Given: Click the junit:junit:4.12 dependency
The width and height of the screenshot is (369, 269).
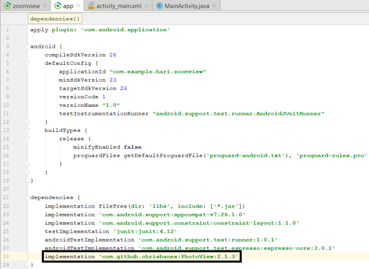Looking at the screenshot, I should click(x=145, y=231).
